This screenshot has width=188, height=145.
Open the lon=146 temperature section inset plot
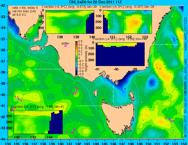tap(120, 54)
